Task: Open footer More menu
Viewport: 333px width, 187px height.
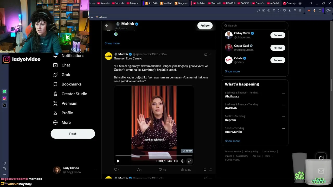Action: click(268, 156)
